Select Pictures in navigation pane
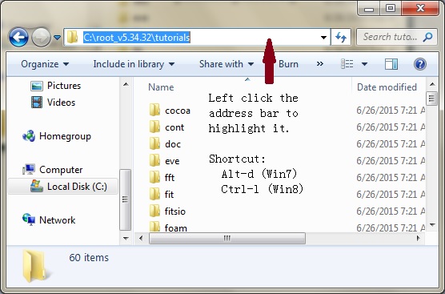Image resolution: width=445 pixels, height=294 pixels. point(64,86)
